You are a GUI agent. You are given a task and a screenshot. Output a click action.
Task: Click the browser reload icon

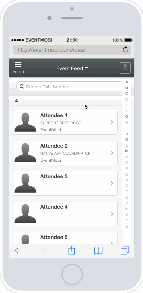point(125,50)
